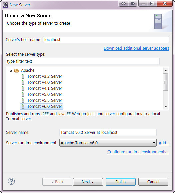Click the double-arrow title bar button
Image resolution: width=175 pixels, height=193 pixels.
tap(123, 3)
